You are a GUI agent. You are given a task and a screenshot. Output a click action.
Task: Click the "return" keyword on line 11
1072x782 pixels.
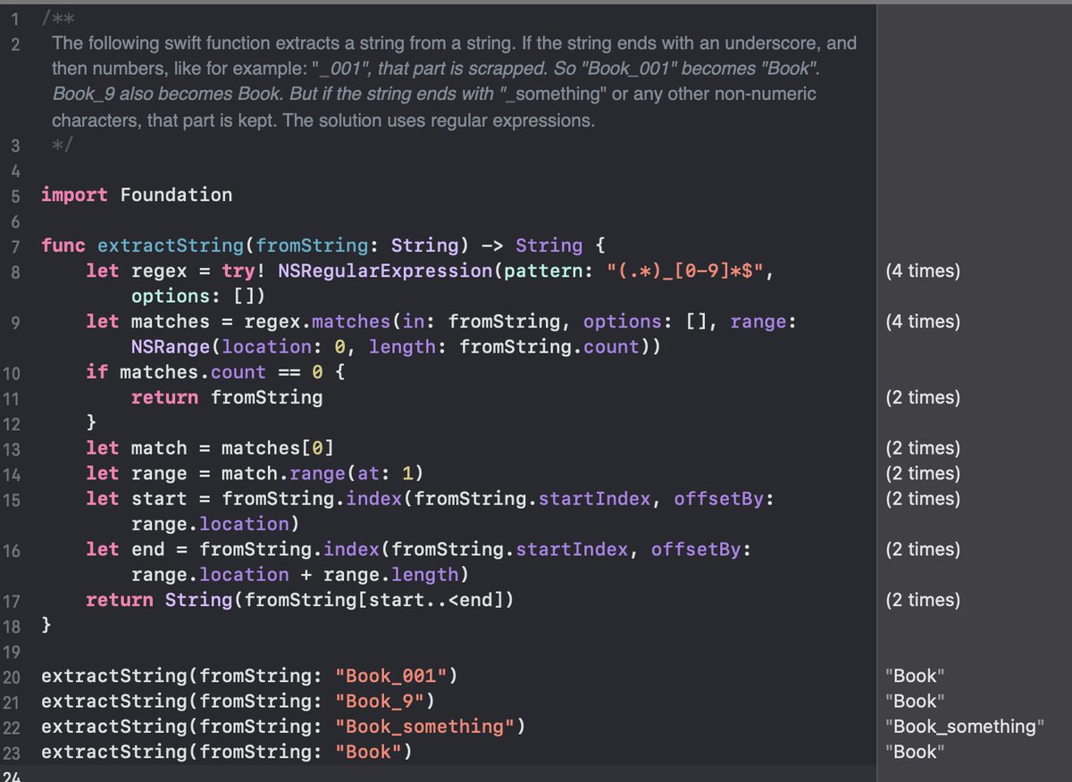(x=164, y=397)
